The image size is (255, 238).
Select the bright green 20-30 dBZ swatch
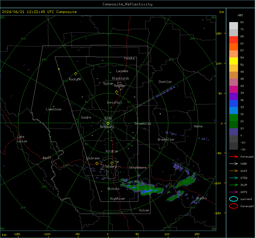tap(233, 118)
